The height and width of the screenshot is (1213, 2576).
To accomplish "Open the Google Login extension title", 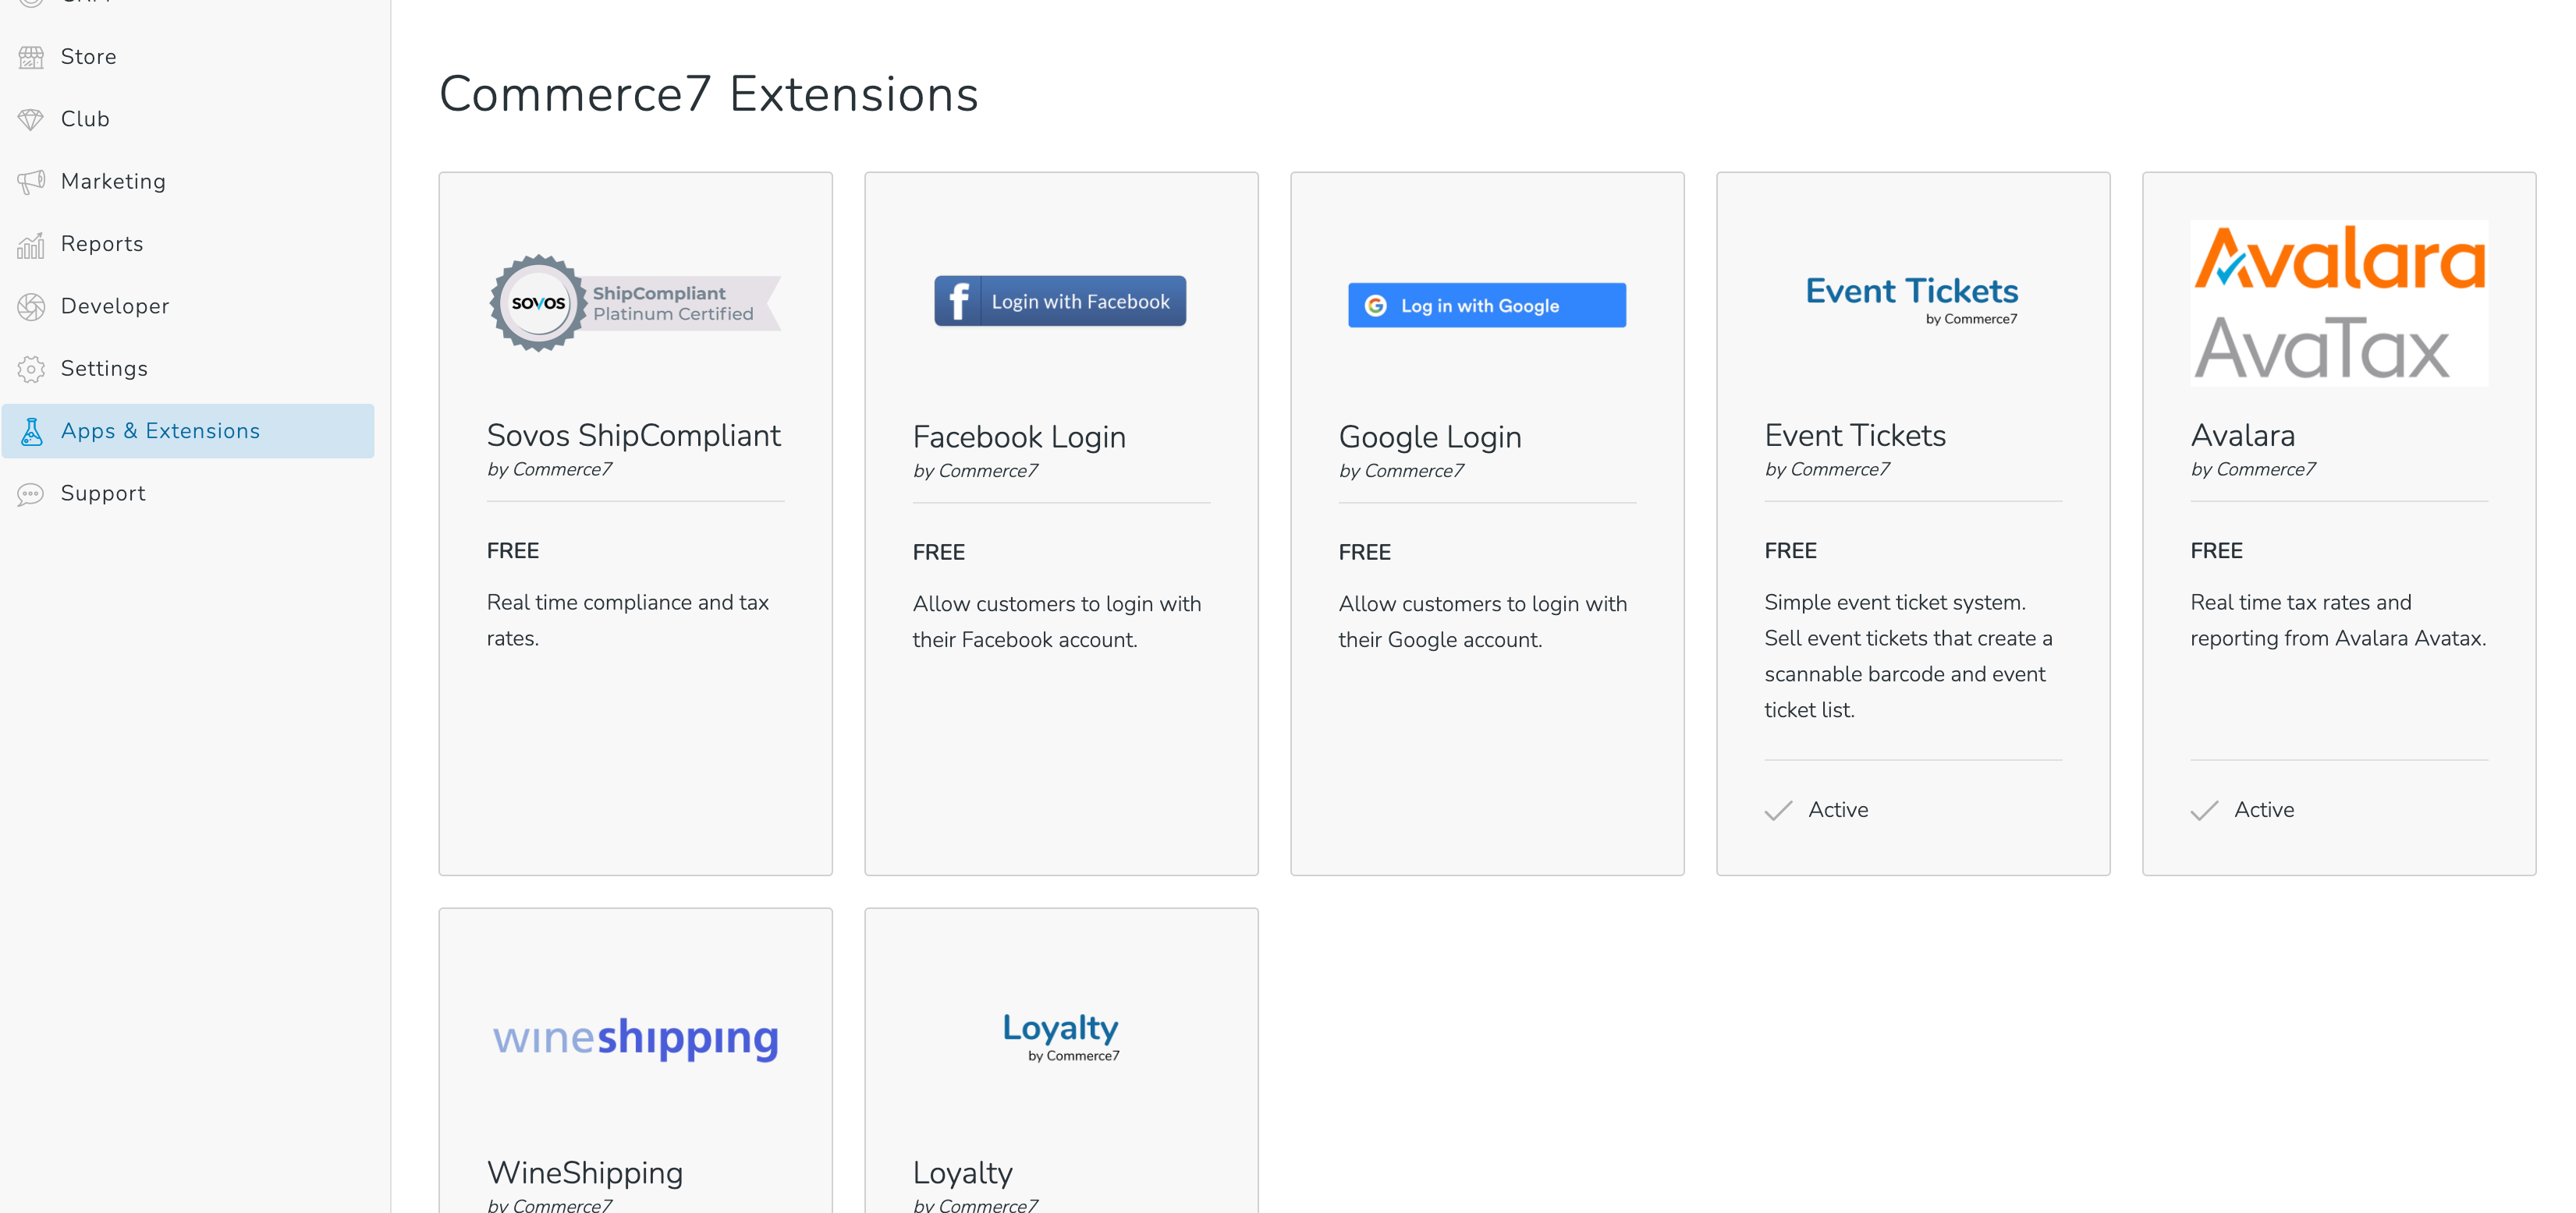I will 1430,437.
